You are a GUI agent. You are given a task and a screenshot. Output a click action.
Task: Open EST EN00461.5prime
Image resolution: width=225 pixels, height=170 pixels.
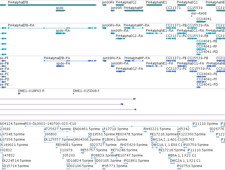click(x=74, y=132)
